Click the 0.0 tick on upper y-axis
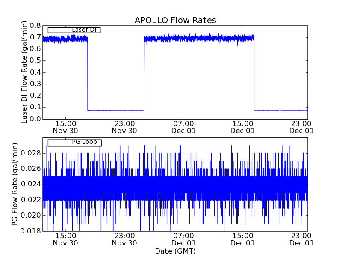Screen dimensions: 342x257 [35, 119]
